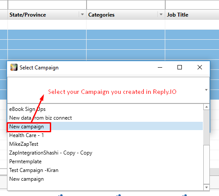Click the campaign list scroll down arrow
Image resolution: width=219 pixels, height=196 pixels.
click(206, 187)
